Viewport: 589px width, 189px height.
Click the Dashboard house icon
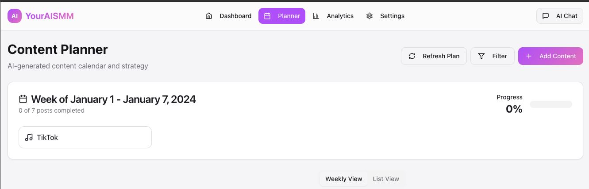coord(209,16)
